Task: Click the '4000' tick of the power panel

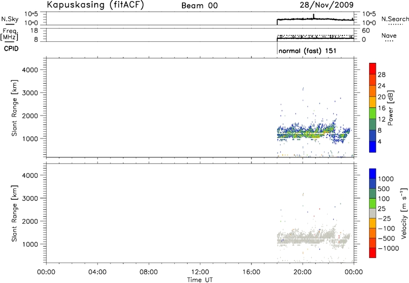Action: pyautogui.click(x=30, y=70)
